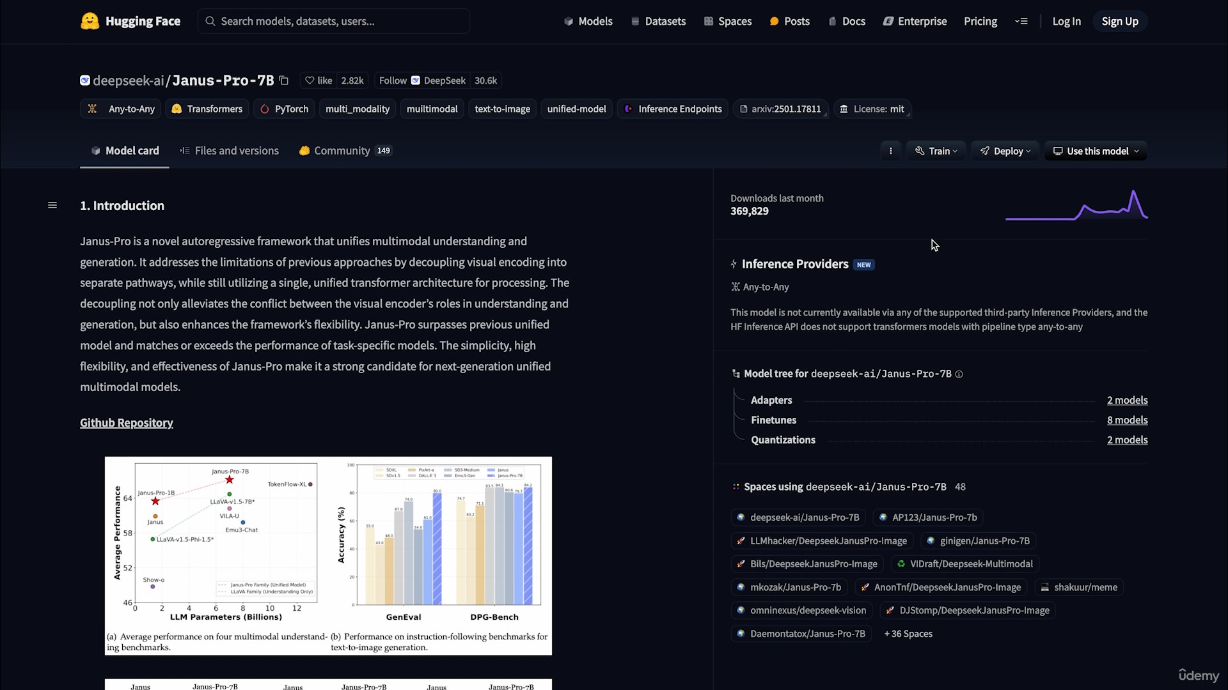Open Daemontatox/Janus-Pro-7B space

click(x=801, y=634)
